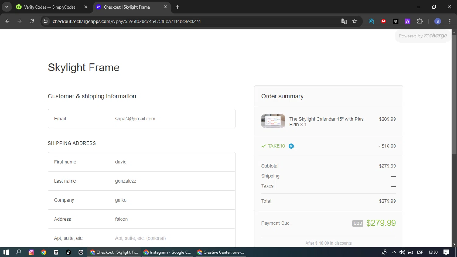Edit the Email field
This screenshot has height=257, width=457.
(x=141, y=119)
